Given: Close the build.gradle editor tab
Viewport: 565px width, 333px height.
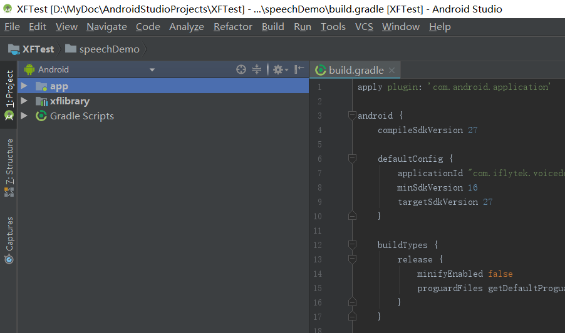Looking at the screenshot, I should [391, 71].
